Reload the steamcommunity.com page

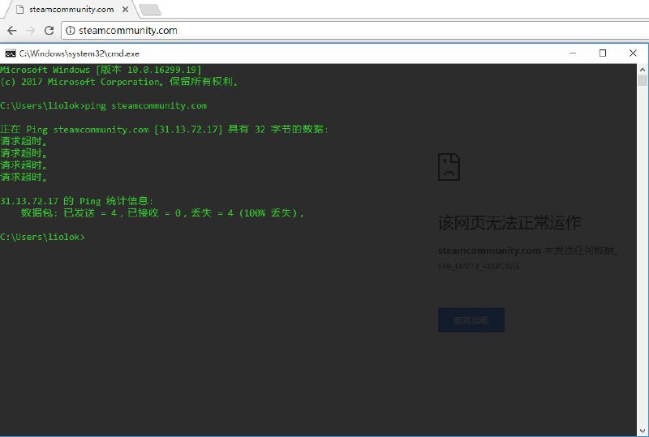[x=49, y=30]
